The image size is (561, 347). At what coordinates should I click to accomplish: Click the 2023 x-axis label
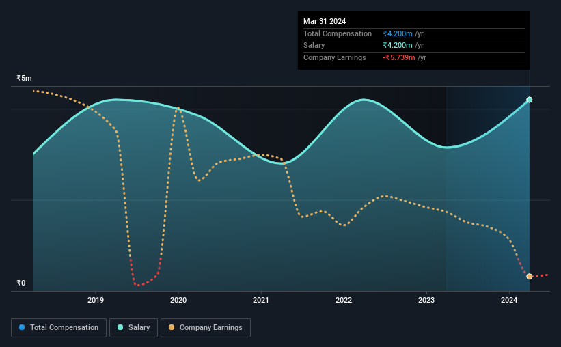coord(426,300)
